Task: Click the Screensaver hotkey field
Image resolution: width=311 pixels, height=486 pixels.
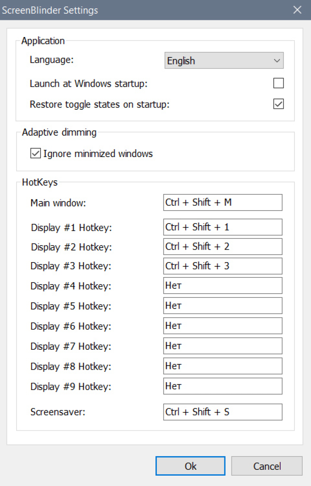Action: click(x=223, y=412)
